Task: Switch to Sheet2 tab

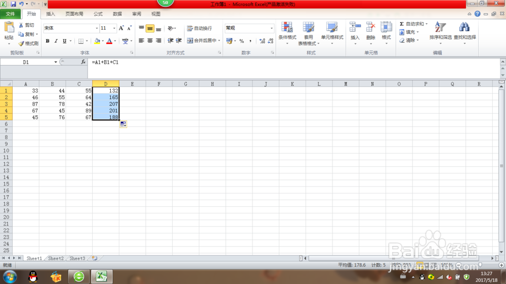Action: pos(56,258)
